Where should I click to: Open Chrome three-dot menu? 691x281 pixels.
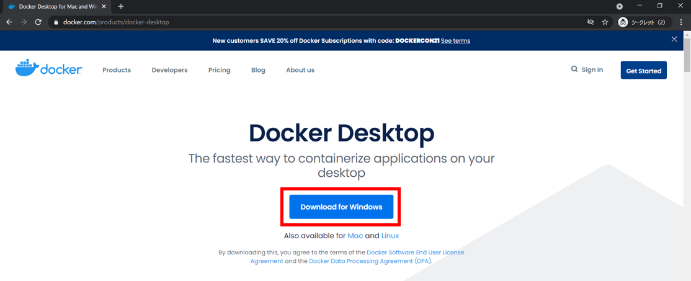681,22
